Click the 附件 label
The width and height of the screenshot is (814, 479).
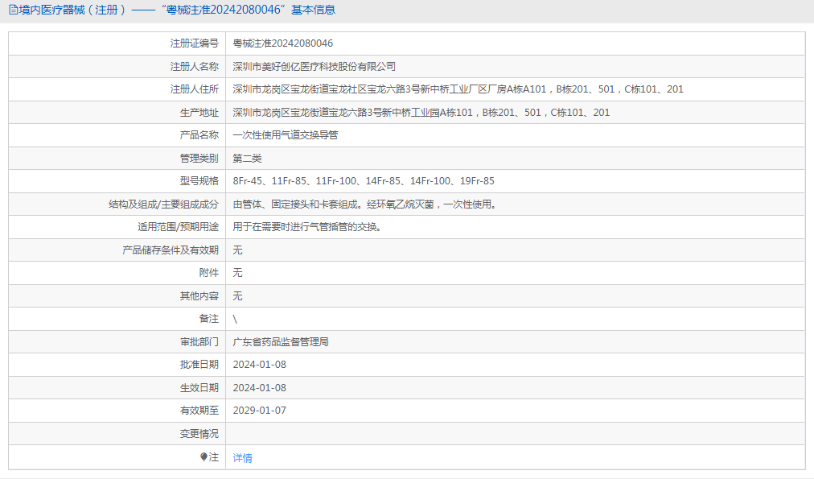point(208,273)
